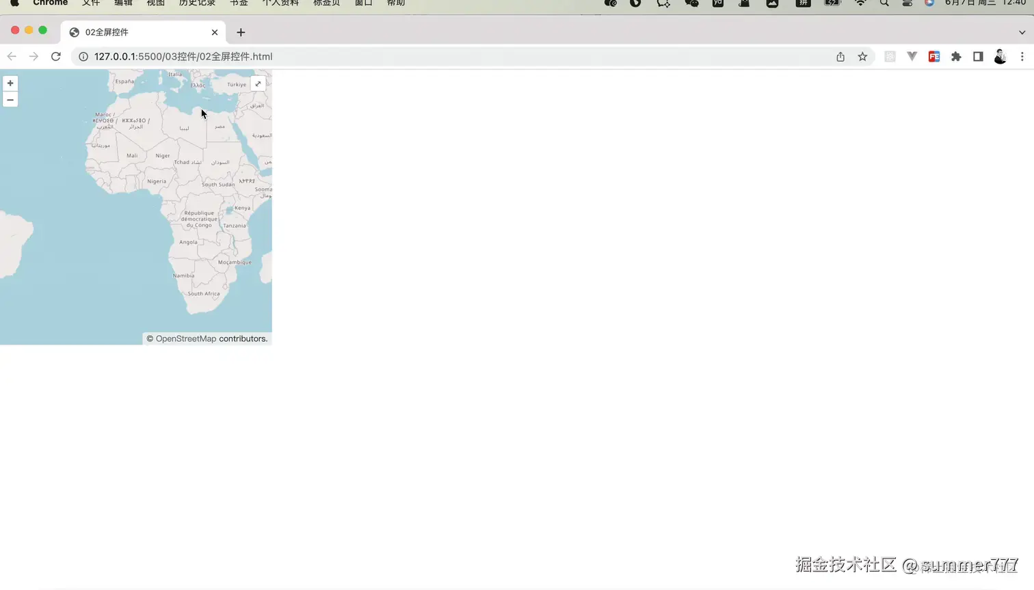1034x590 pixels.
Task: Open the 帮助 menu
Action: 396,3
